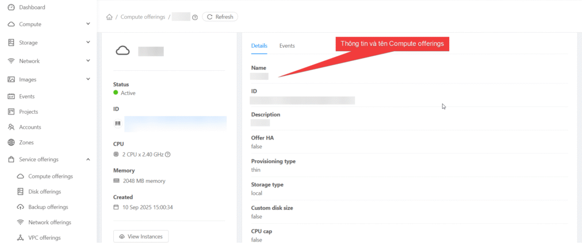This screenshot has width=582, height=245.
Task: Click the '10 Sep 2025 15:00:34' date
Action: point(148,207)
